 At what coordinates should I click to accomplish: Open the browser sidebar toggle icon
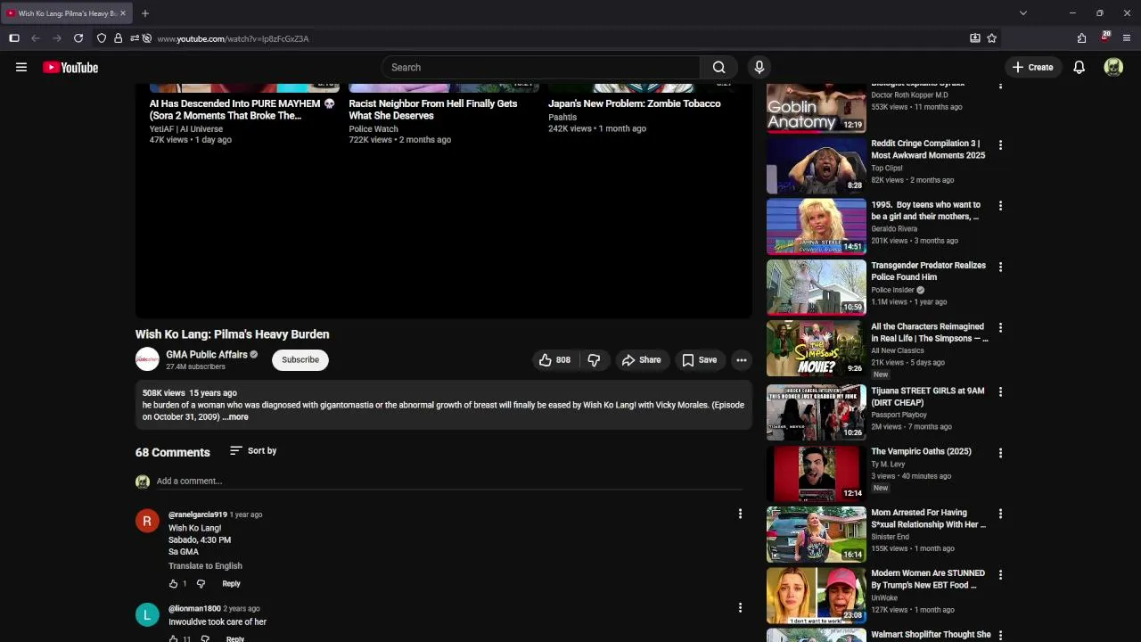click(x=14, y=38)
